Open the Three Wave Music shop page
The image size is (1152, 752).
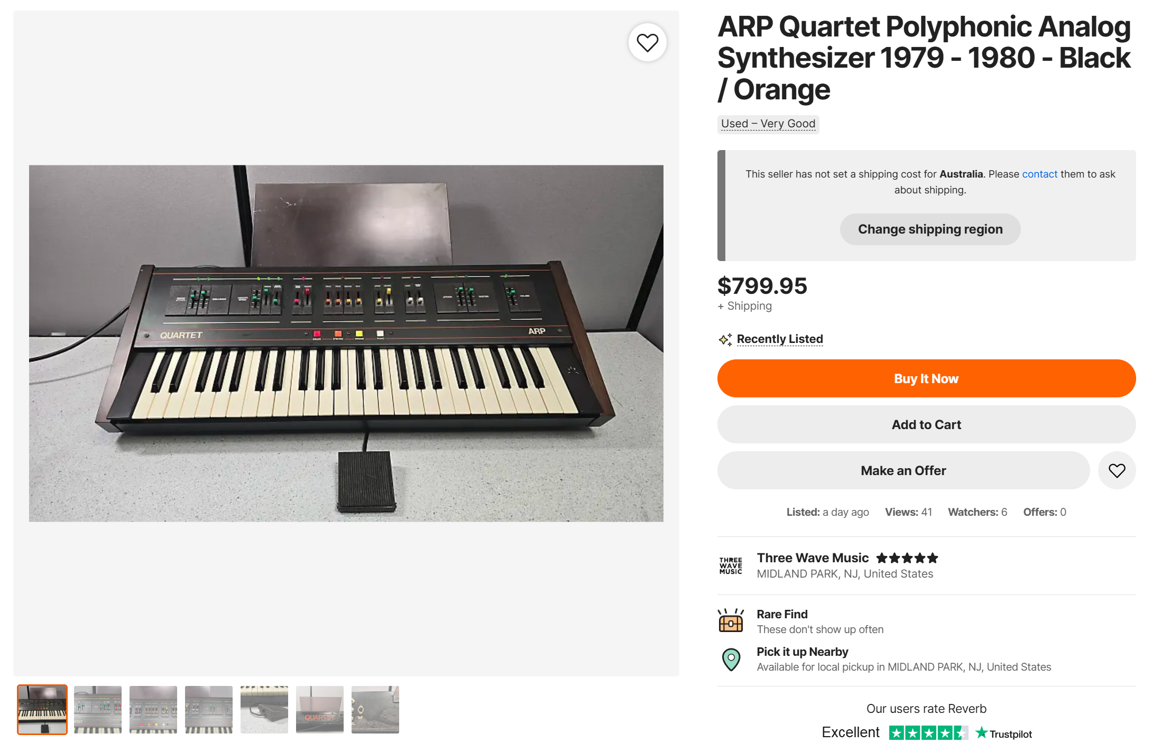[813, 558]
